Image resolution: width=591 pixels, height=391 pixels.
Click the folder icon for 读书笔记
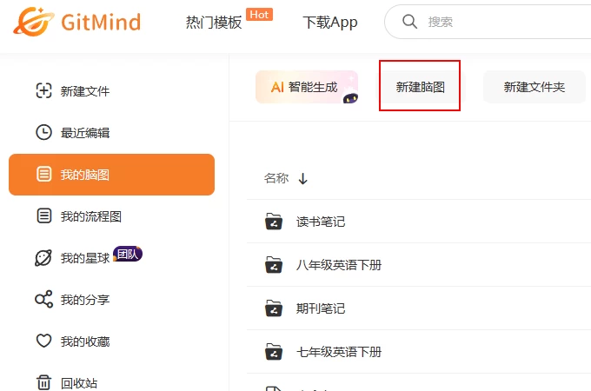(x=274, y=222)
